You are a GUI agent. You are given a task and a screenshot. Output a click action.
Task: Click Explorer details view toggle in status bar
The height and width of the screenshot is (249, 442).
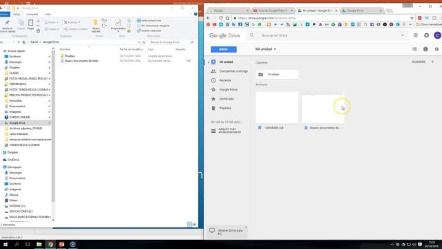pyautogui.click(x=190, y=224)
